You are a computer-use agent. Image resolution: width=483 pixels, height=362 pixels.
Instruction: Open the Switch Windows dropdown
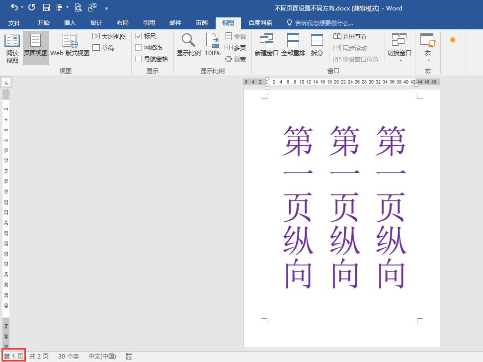[x=399, y=48]
